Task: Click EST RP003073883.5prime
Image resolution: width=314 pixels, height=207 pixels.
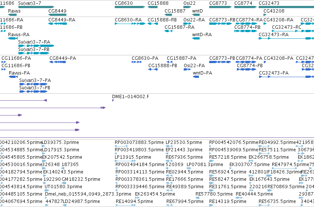Action: pyautogui.click(x=139, y=142)
